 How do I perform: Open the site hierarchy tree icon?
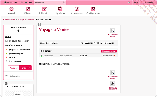point(22,2)
